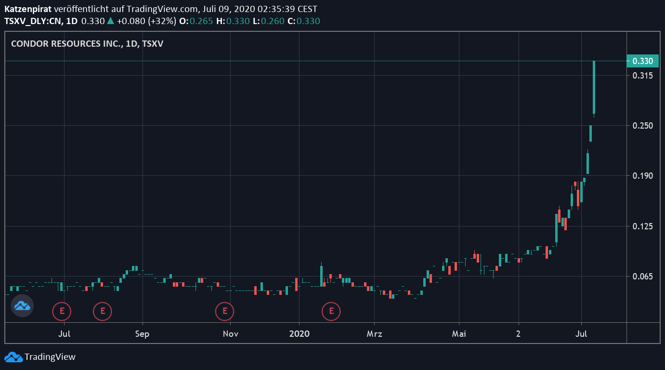Viewport: 665px width, 370px height.
Task: Click the green 0.330 current price tag
Action: (642, 61)
